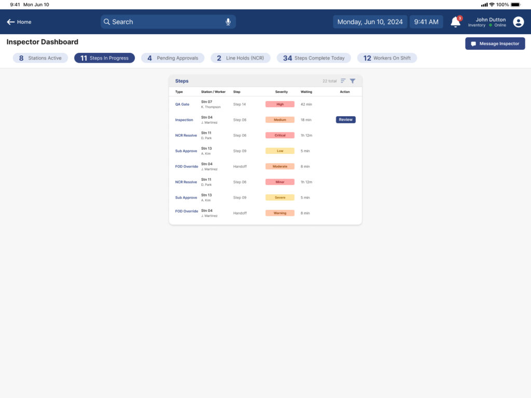The width and height of the screenshot is (531, 398).
Task: Click the Action column header
Action: (x=345, y=92)
